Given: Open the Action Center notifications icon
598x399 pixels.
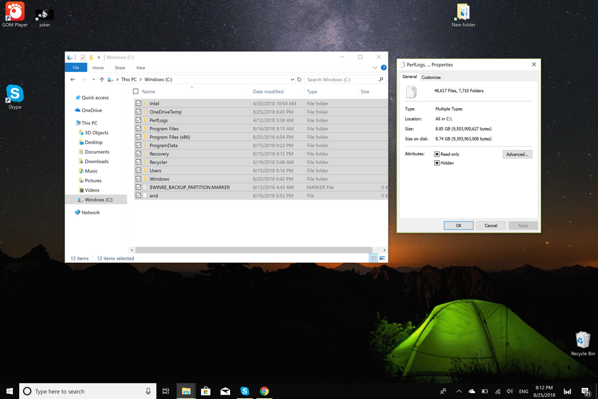Looking at the screenshot, I should [x=586, y=391].
